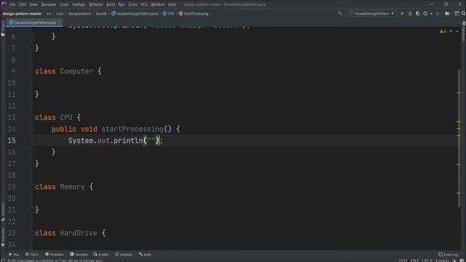Click the class name Computer on line 9

click(76, 71)
